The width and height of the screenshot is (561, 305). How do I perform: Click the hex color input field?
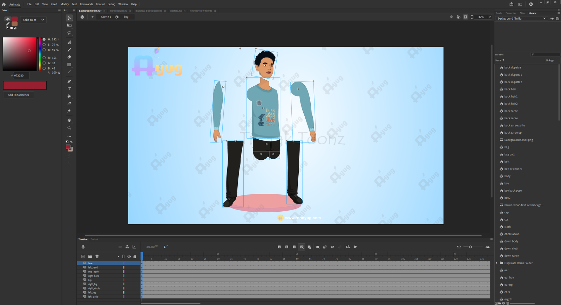[21, 75]
